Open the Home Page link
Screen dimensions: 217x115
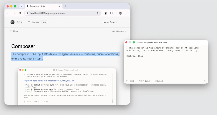[110, 22]
